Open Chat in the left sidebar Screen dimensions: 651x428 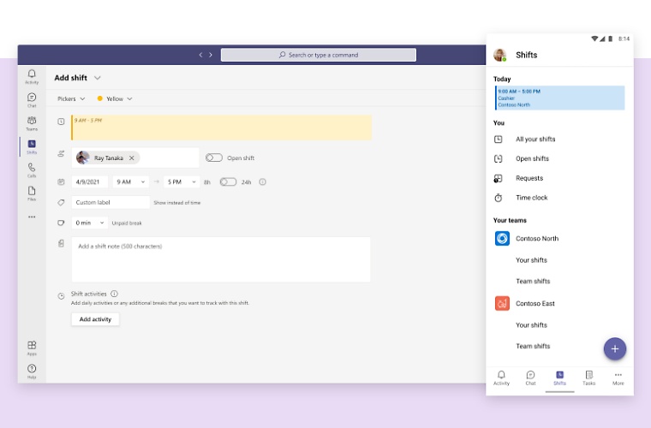[x=32, y=99]
